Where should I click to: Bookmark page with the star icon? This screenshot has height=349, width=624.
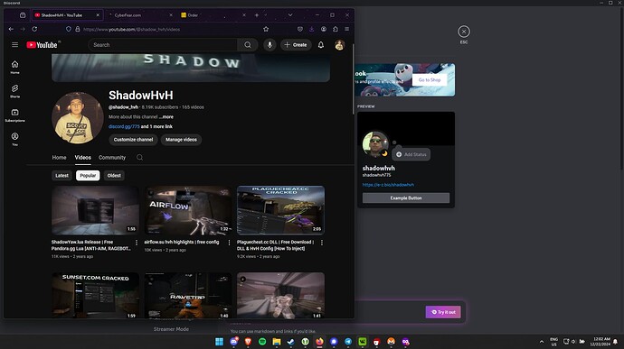266,29
